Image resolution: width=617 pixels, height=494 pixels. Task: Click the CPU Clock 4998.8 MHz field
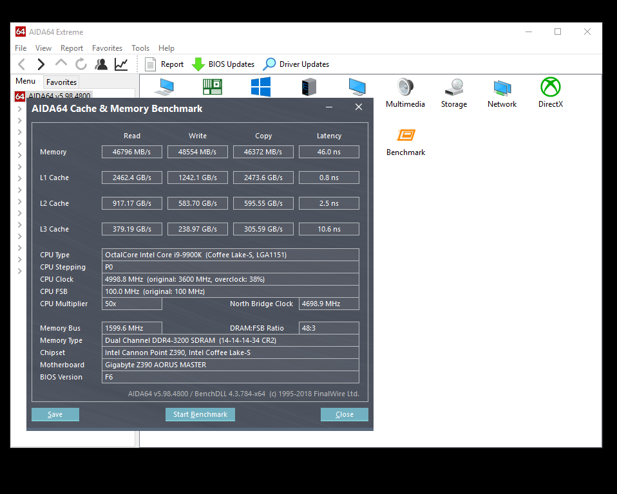[230, 279]
